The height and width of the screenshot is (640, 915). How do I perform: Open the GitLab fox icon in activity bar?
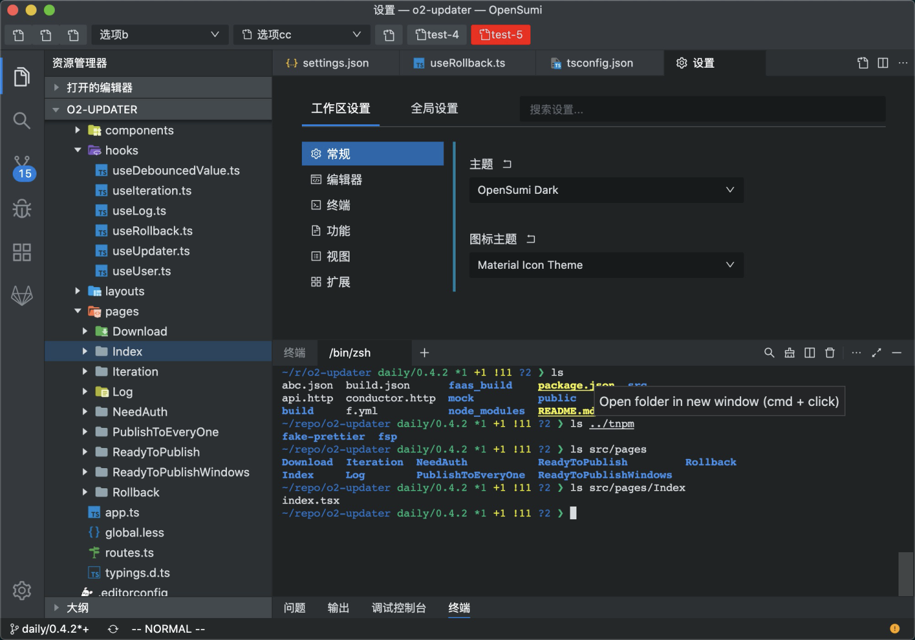pyautogui.click(x=22, y=296)
